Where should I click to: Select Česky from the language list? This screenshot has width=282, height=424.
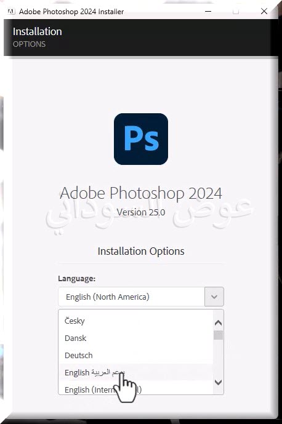(x=136, y=321)
